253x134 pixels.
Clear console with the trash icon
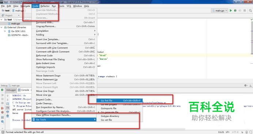[x=8, y=116]
